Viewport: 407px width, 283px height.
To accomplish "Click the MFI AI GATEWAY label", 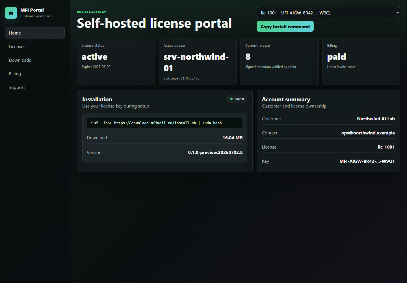I will click(x=92, y=12).
